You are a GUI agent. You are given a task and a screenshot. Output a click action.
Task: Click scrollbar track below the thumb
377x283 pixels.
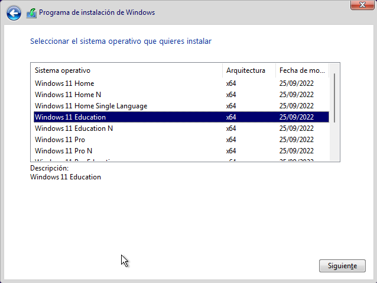(x=334, y=142)
